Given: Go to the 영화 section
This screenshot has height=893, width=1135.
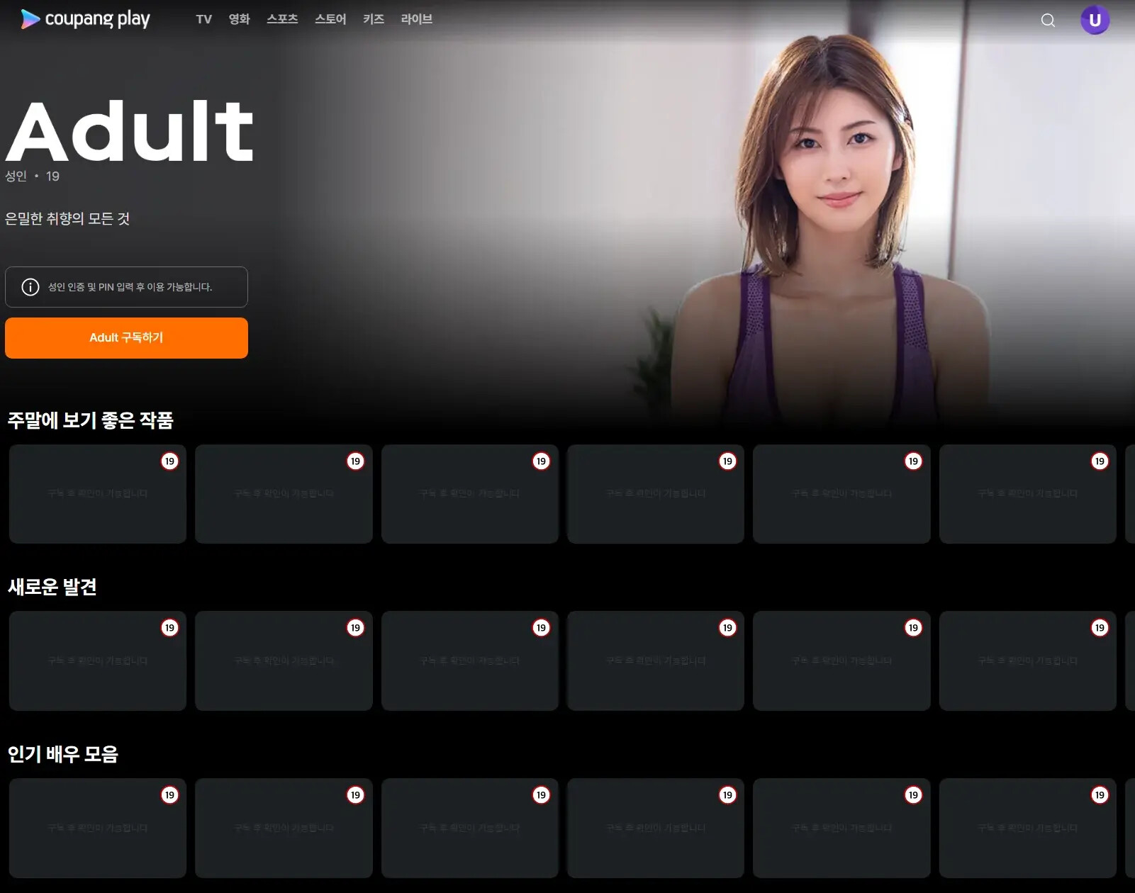Looking at the screenshot, I should 240,19.
